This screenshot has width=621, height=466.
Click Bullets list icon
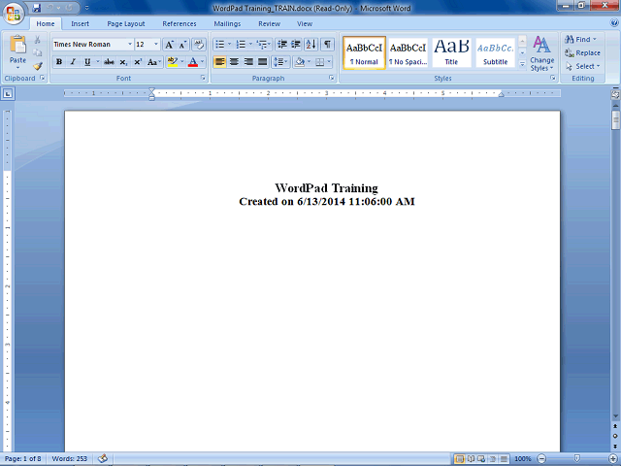click(x=220, y=45)
